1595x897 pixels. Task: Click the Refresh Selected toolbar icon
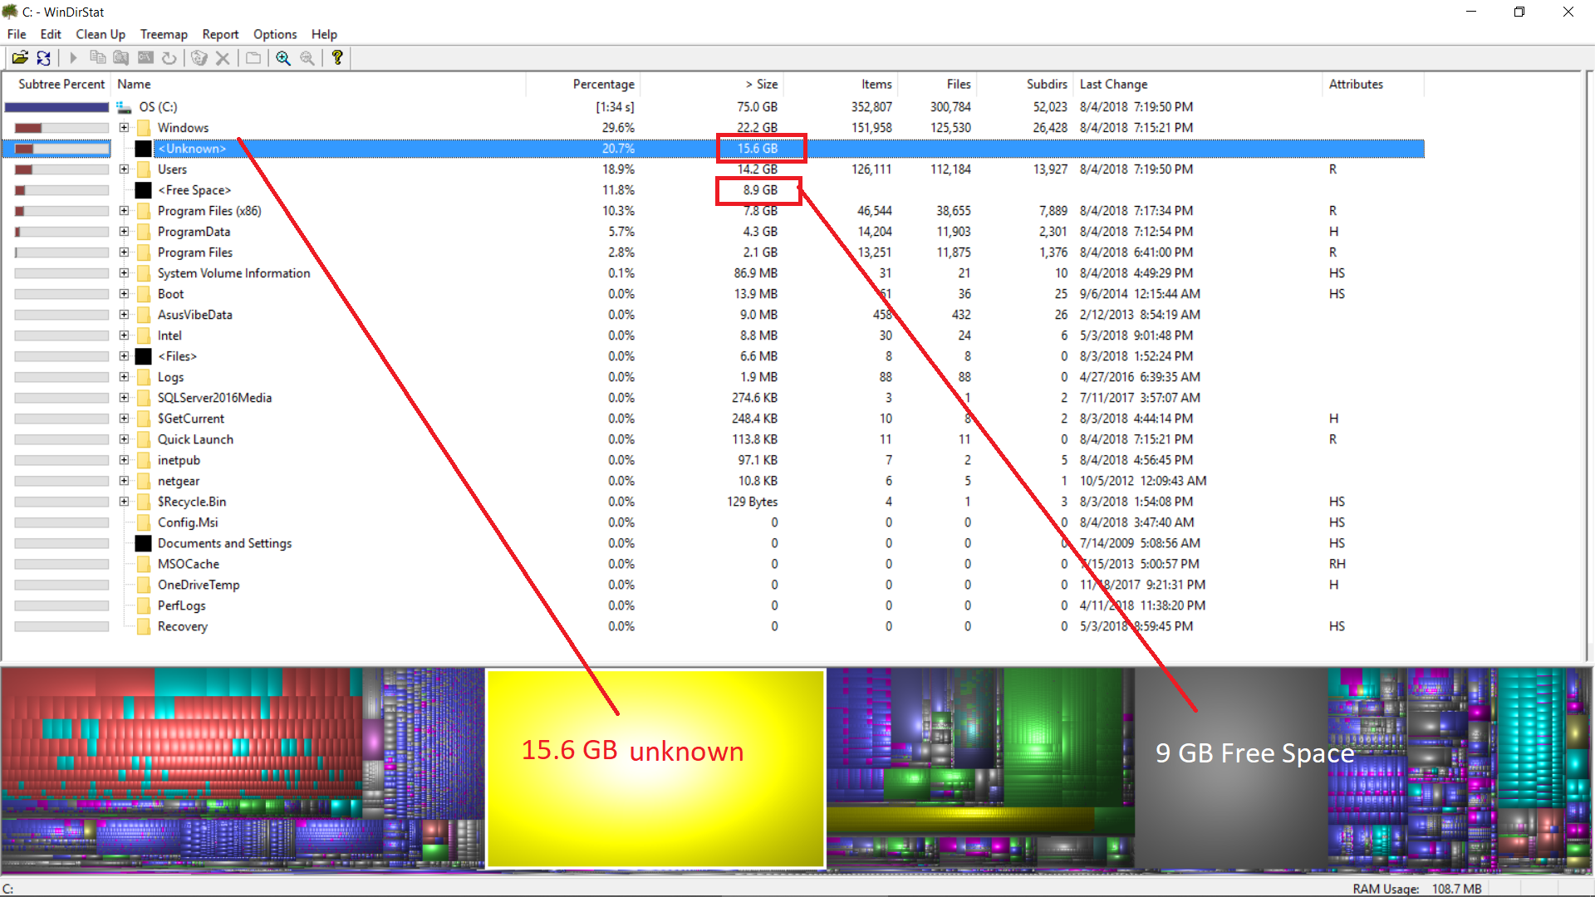coord(169,58)
